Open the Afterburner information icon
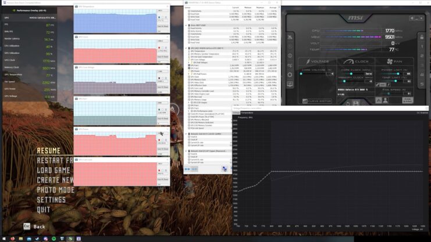431x242 pixels. click(x=290, y=56)
